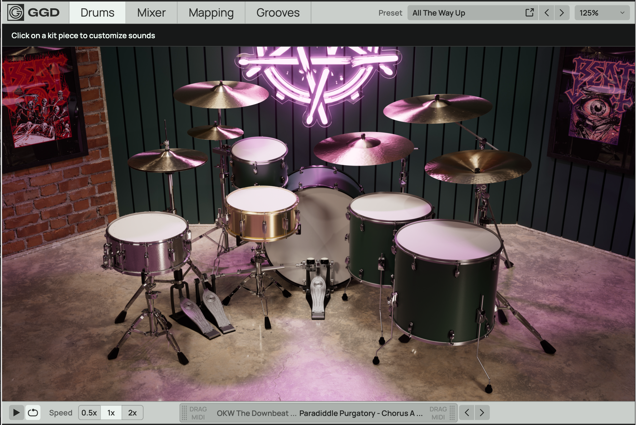
Task: Go to the previous preset with the arrow
Action: pos(547,13)
